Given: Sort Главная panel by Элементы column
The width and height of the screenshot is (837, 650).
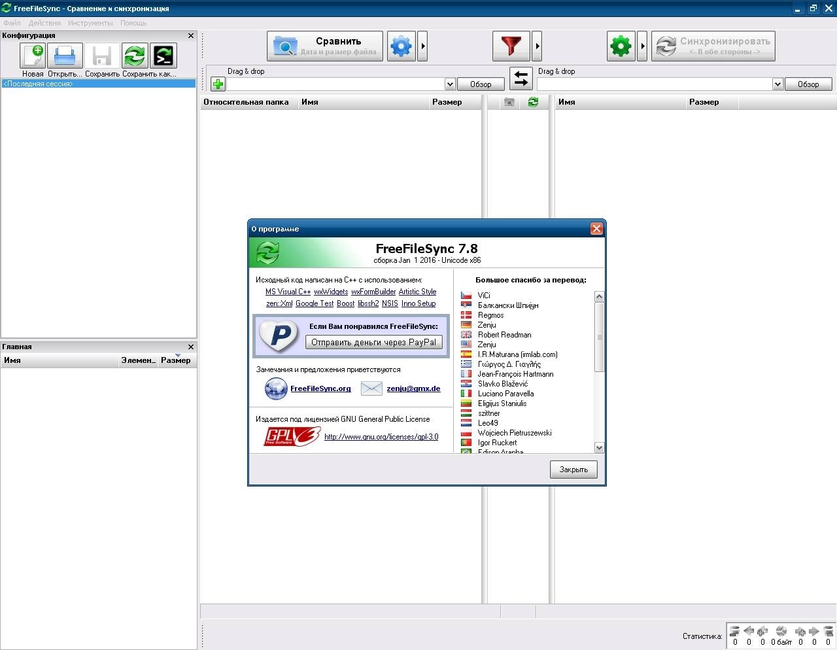Looking at the screenshot, I should point(138,360).
